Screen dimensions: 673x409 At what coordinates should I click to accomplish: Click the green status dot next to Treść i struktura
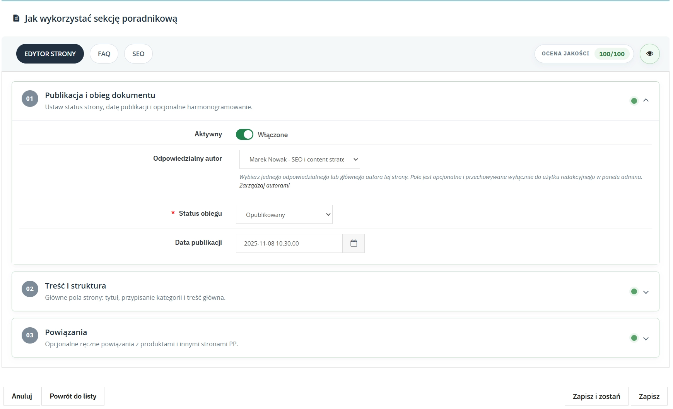tap(634, 292)
